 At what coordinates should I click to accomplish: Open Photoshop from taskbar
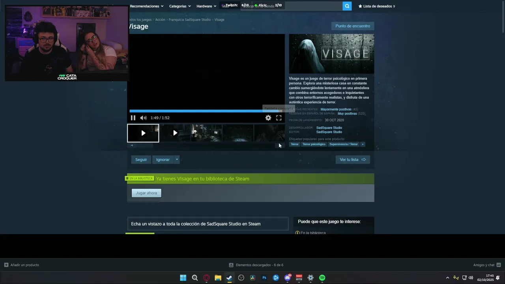click(x=264, y=278)
